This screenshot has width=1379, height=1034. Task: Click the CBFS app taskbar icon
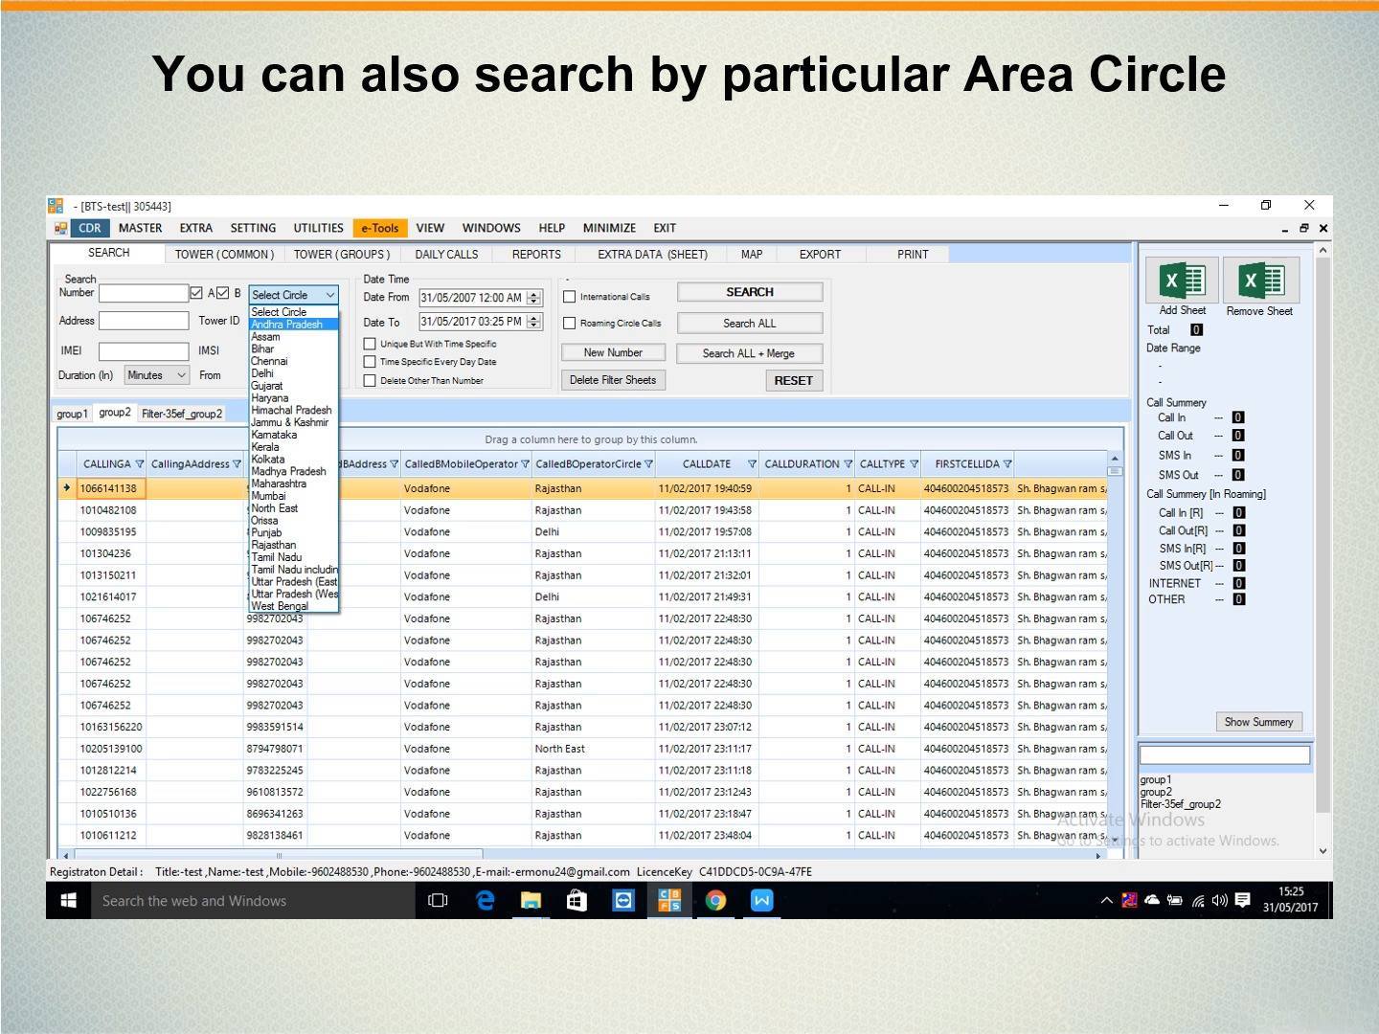tap(669, 900)
